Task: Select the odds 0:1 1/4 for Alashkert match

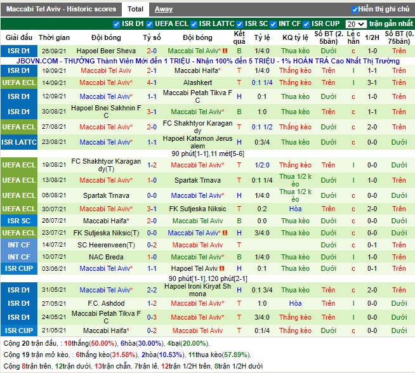Action: point(262,83)
